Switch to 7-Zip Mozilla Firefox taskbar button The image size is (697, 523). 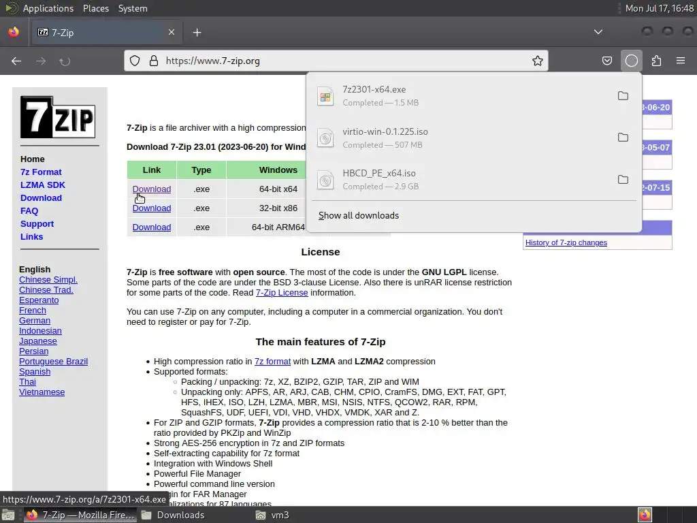[x=80, y=515]
